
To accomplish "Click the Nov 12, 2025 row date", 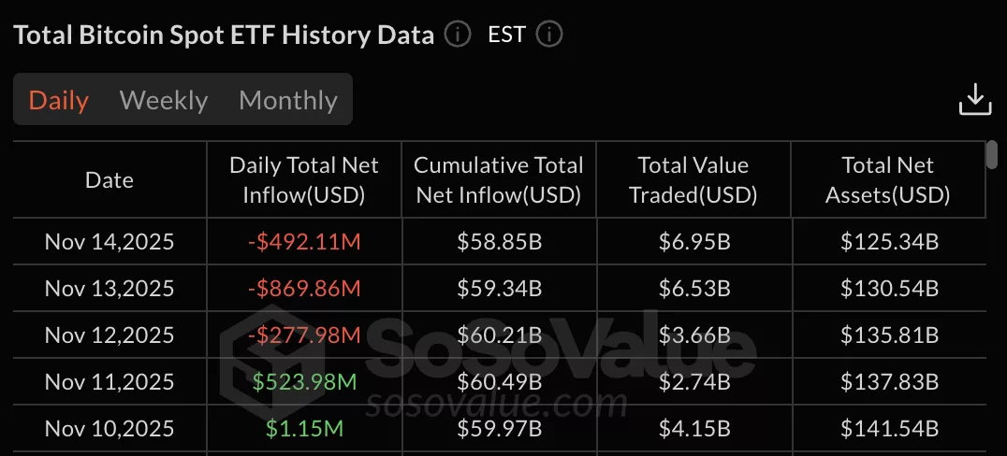I will point(109,335).
